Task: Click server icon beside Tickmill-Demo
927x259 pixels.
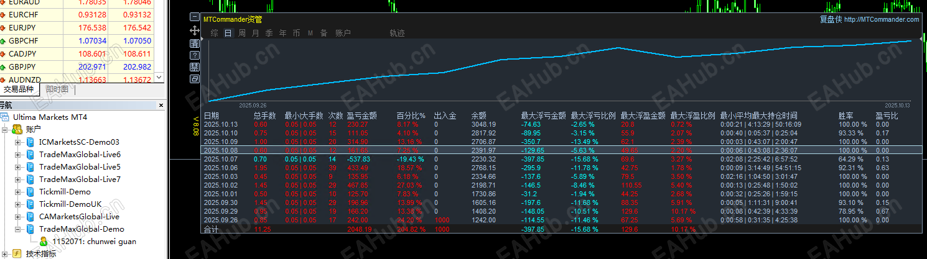Action: [x=30, y=192]
